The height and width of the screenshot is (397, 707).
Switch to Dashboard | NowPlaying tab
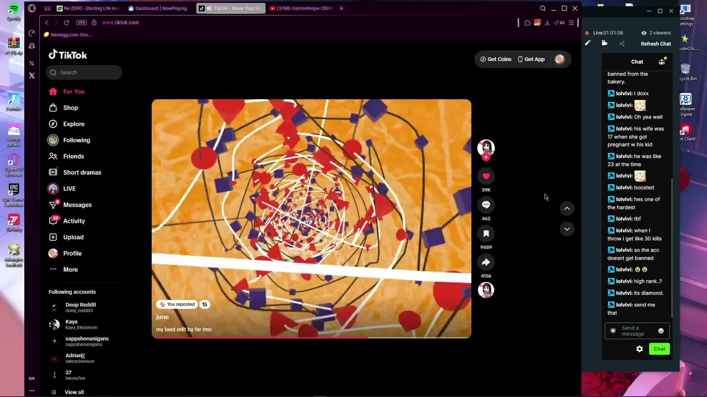[x=159, y=8]
